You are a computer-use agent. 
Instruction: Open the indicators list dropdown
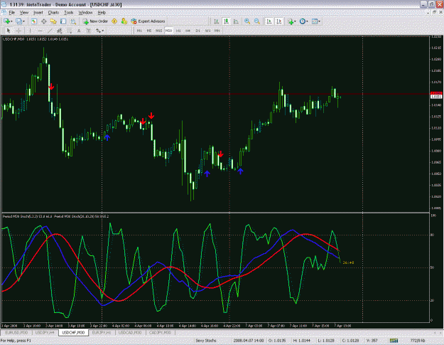click(292, 21)
